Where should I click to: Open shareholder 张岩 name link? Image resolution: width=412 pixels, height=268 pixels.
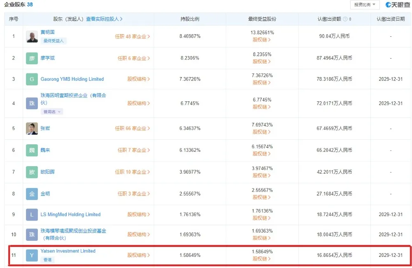[45, 128]
